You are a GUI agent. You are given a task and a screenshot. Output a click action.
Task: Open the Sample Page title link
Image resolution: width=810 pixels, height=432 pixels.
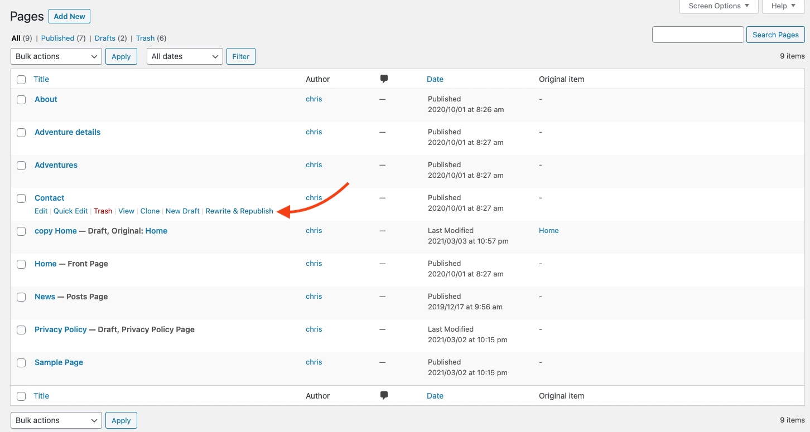pyautogui.click(x=59, y=362)
